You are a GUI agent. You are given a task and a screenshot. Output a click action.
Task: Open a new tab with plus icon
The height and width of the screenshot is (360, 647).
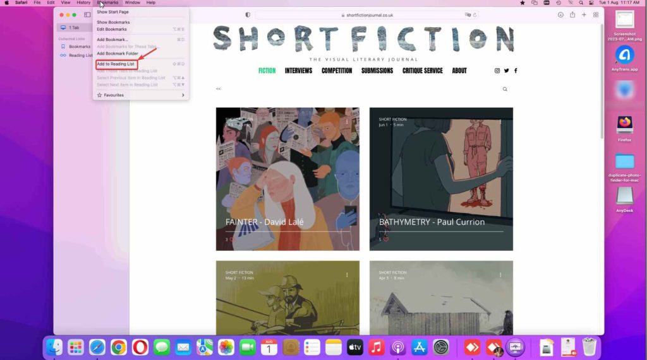[584, 15]
